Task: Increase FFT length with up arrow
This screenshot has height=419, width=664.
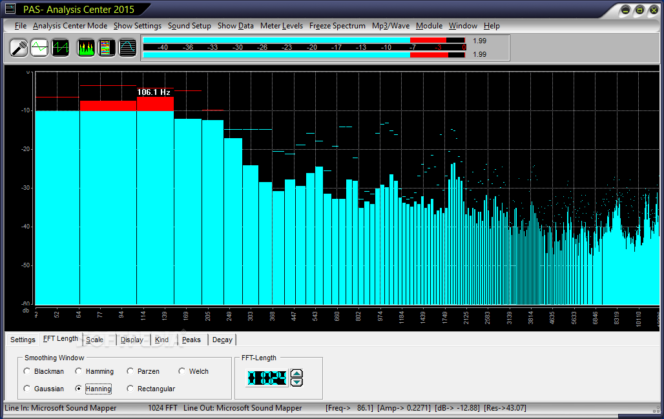Action: [297, 373]
